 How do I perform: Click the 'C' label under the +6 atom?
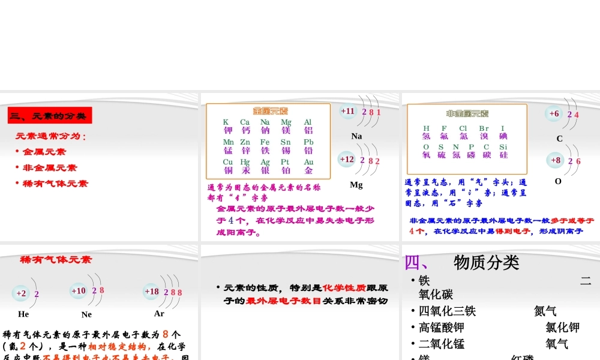[x=559, y=139]
